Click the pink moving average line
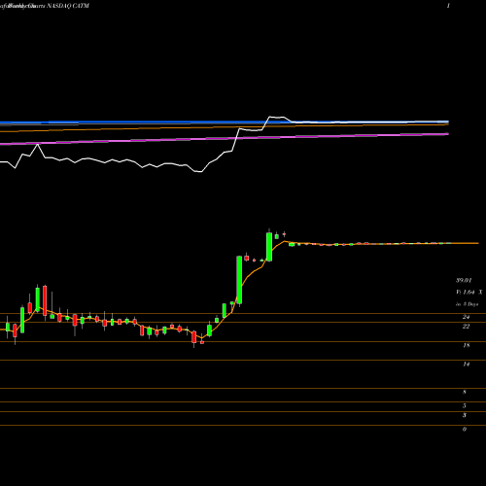Image resolution: width=486 pixels, height=486 pixels. click(225, 139)
